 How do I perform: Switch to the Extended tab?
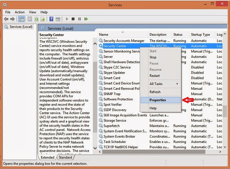47,158
